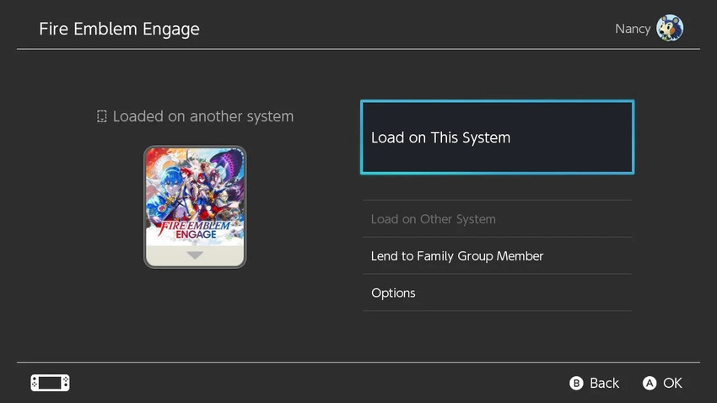This screenshot has width=717, height=403.
Task: Click the Loaded on another system status text
Action: [203, 116]
